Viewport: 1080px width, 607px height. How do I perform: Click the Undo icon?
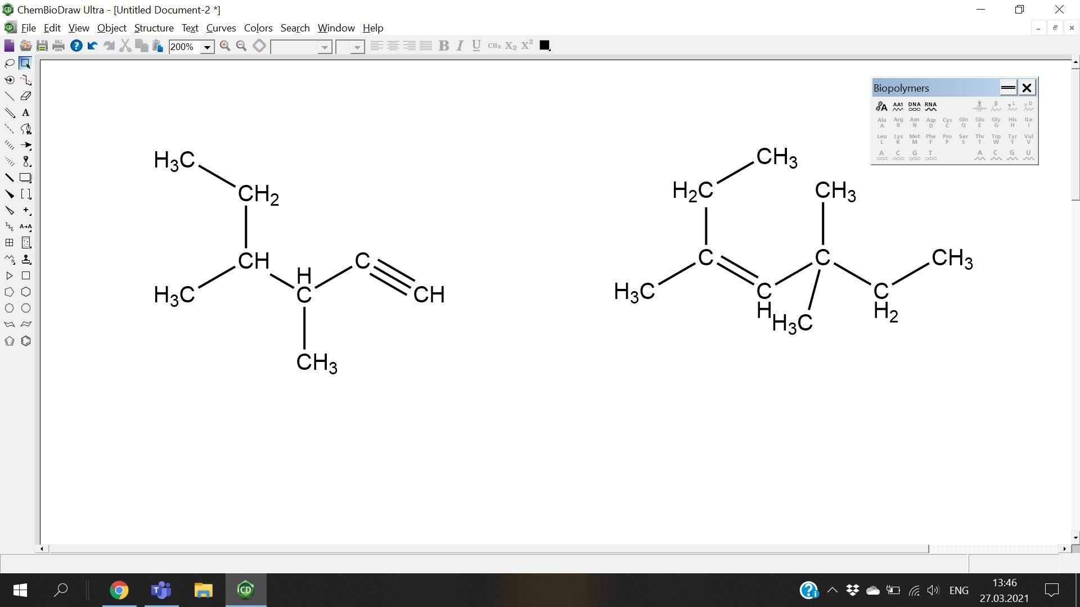click(x=93, y=46)
